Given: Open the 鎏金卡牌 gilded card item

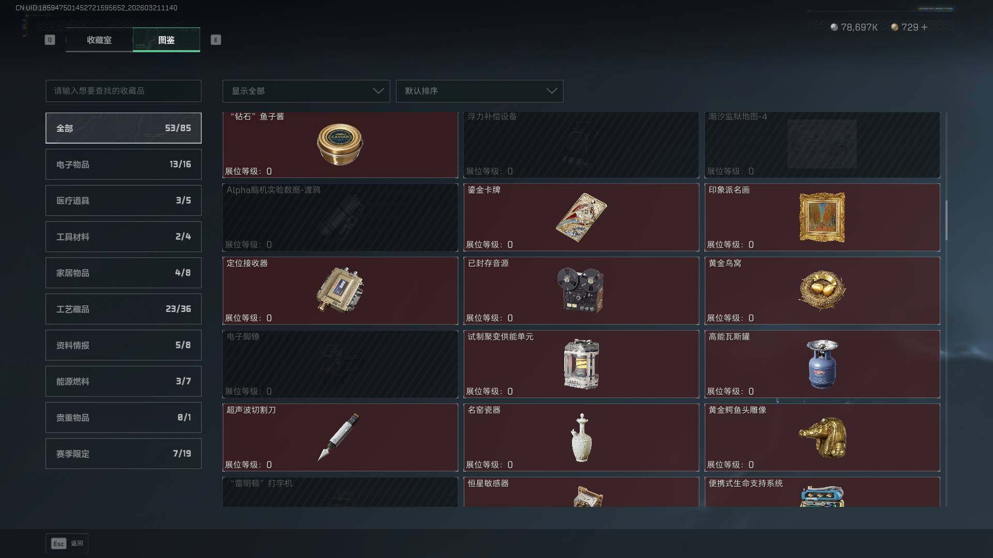Looking at the screenshot, I should pos(581,218).
